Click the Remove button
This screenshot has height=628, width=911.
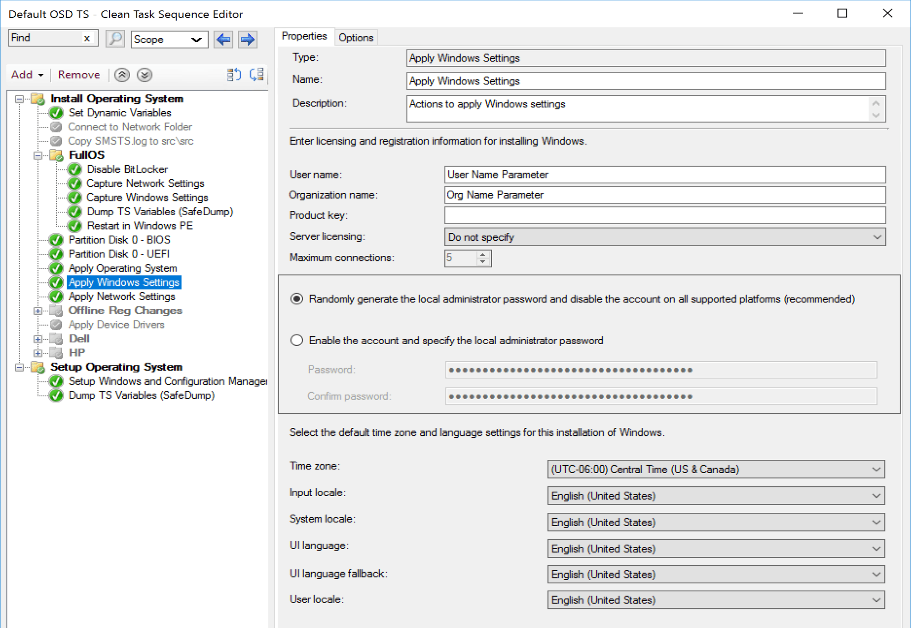78,75
